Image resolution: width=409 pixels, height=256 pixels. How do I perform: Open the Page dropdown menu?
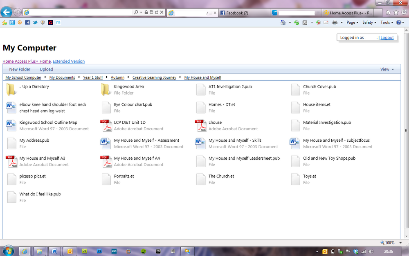point(353,23)
